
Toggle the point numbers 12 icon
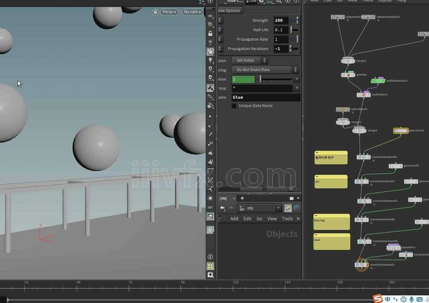click(x=210, y=143)
